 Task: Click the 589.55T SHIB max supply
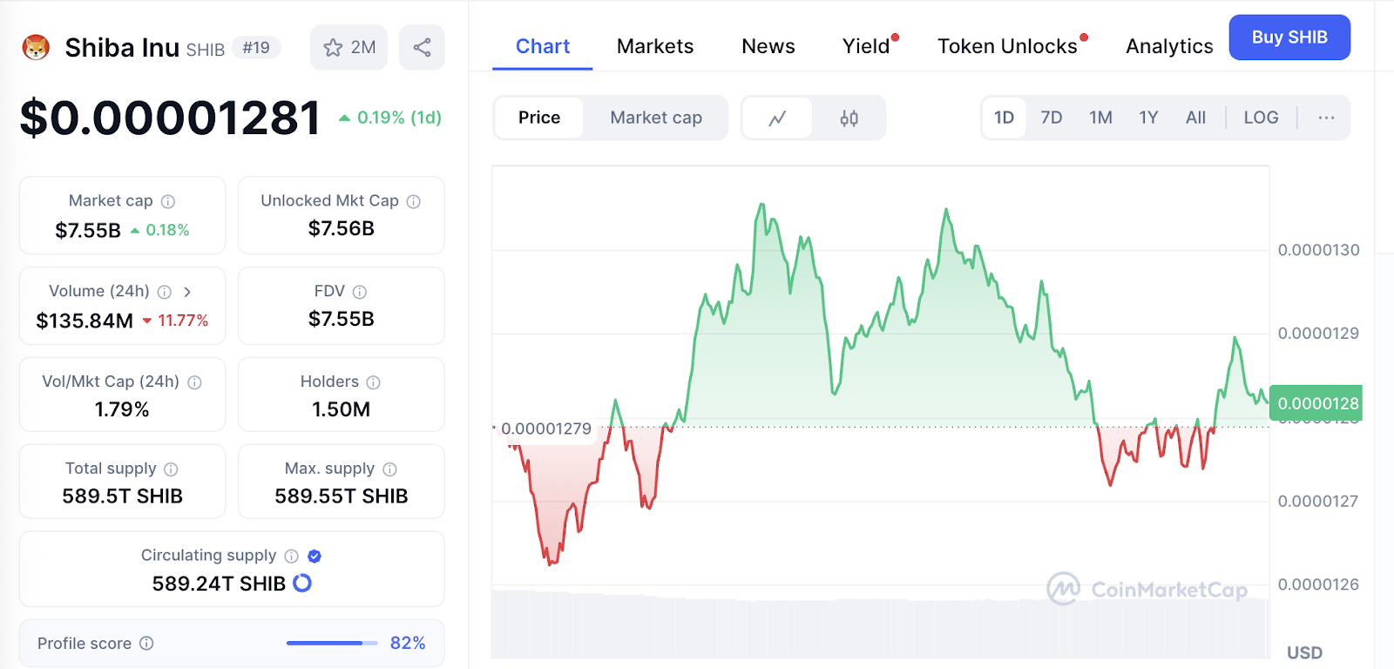[342, 497]
